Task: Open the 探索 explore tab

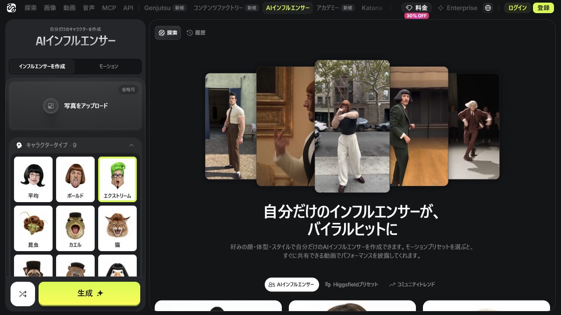Action: (x=168, y=33)
